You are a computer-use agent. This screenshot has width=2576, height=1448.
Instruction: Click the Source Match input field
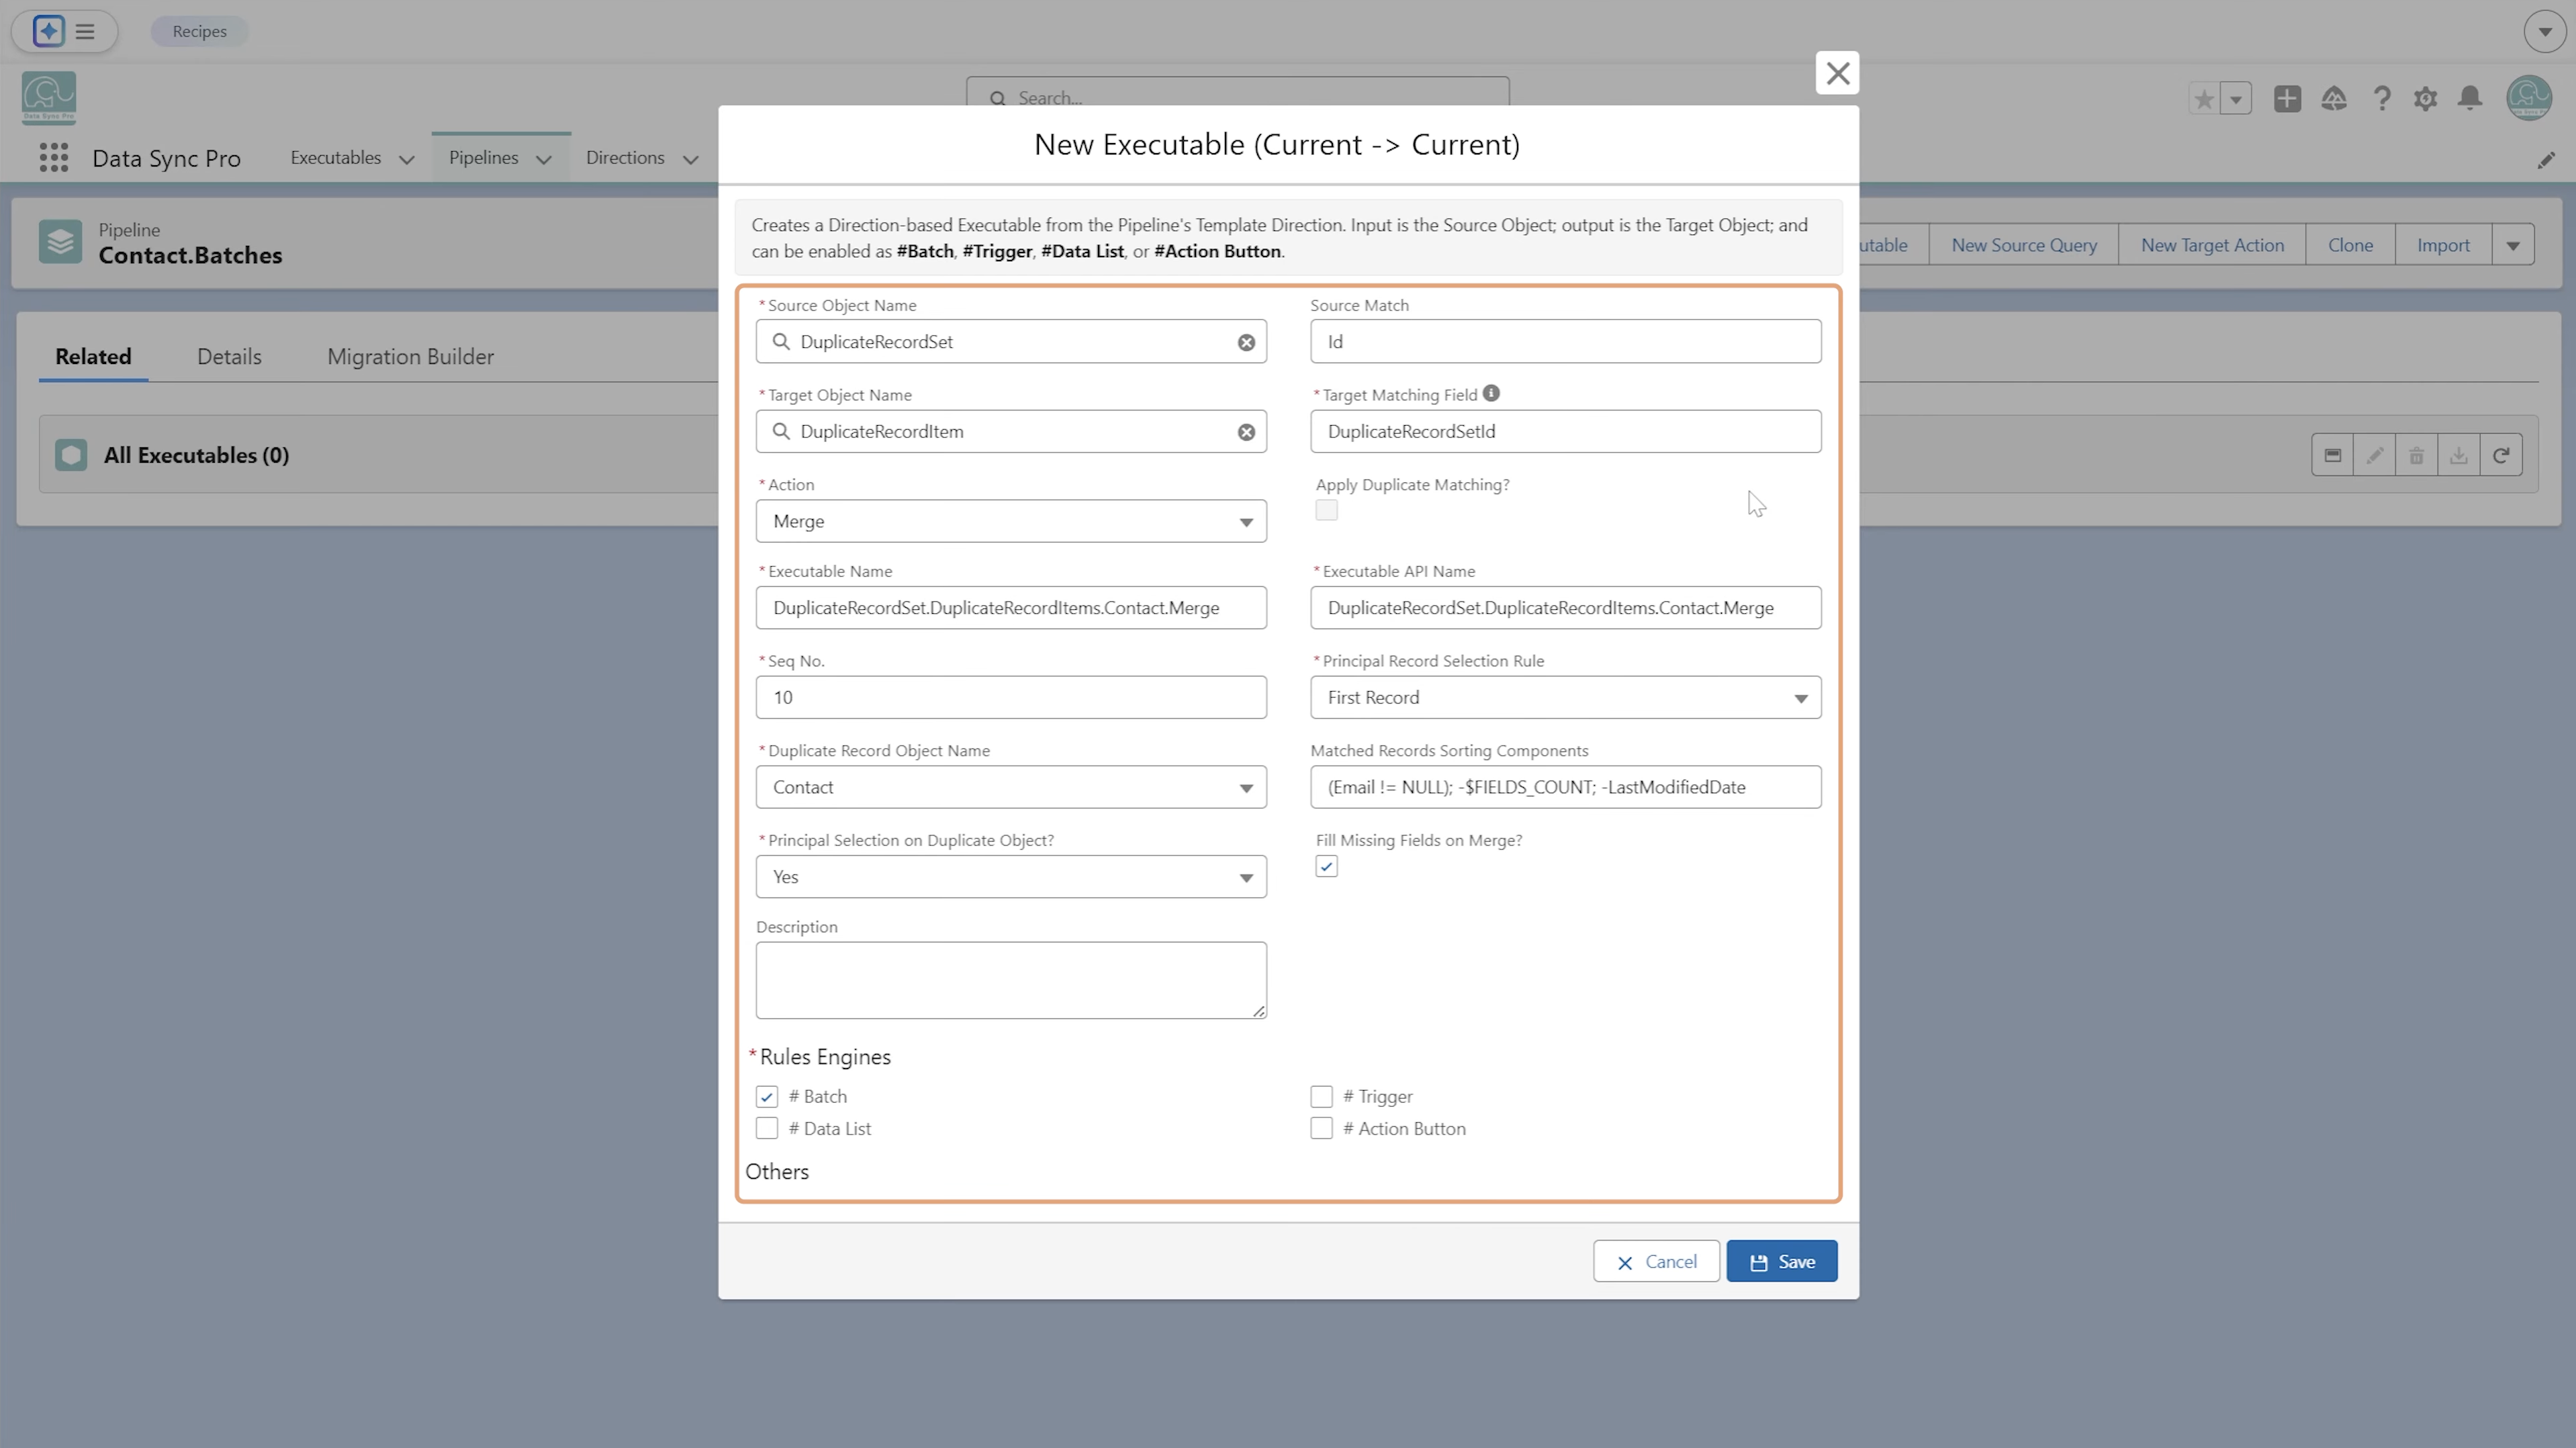coord(1565,342)
